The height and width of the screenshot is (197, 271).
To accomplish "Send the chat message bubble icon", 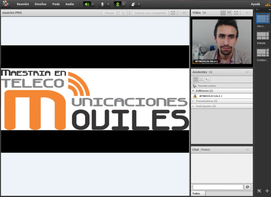I will (x=247, y=187).
